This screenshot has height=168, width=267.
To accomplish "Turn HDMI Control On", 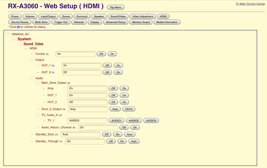I will [x=112, y=54].
